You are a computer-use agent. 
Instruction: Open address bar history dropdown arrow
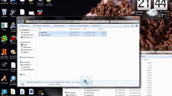(x=105, y=22)
